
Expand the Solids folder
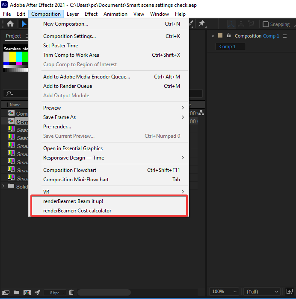(x=3, y=186)
